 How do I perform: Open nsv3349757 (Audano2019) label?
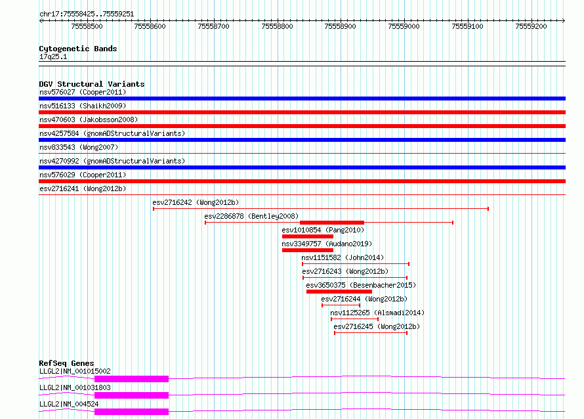click(x=327, y=244)
